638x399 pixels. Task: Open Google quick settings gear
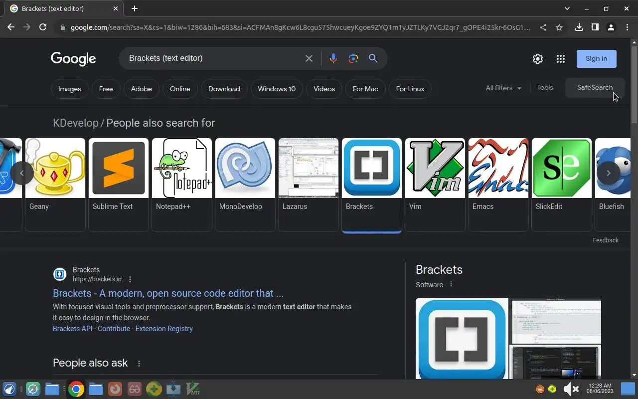[538, 59]
